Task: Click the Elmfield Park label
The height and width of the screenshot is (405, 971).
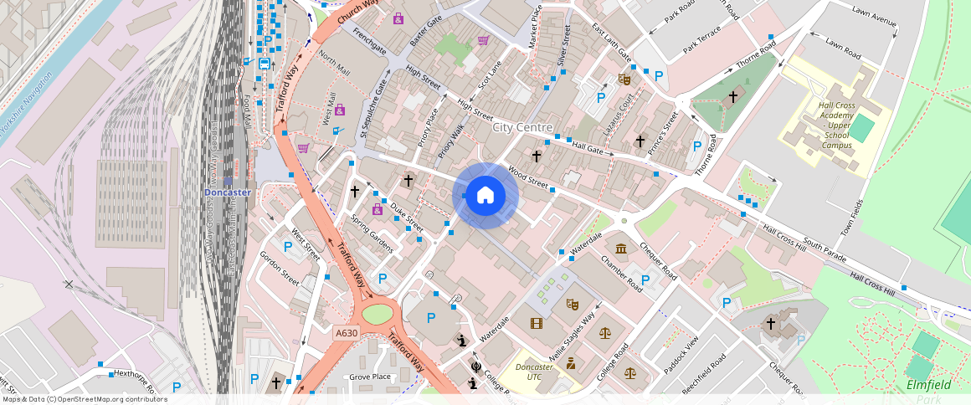Action: pos(929,391)
